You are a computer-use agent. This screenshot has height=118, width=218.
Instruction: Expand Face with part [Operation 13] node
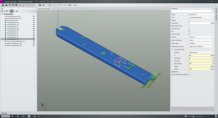pos(3,41)
